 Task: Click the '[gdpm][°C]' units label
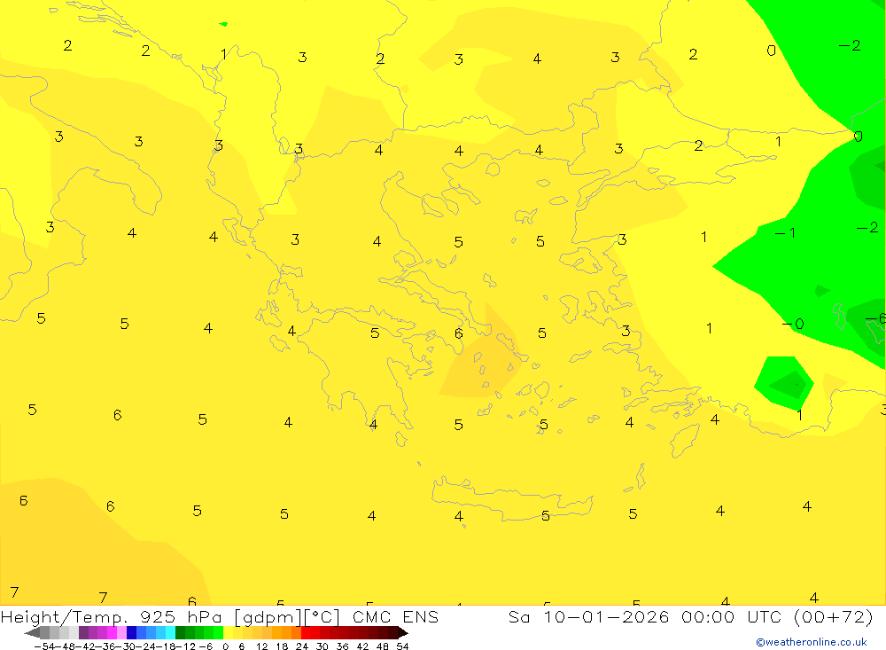(287, 616)
